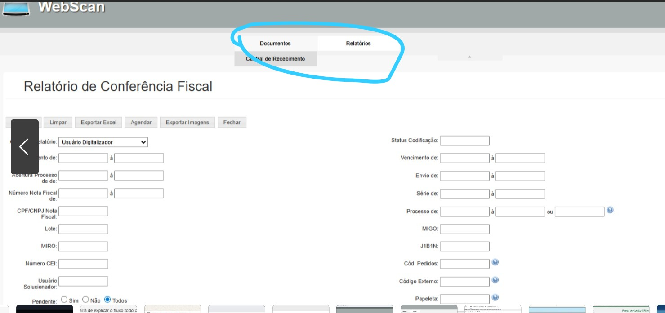This screenshot has width=665, height=313.
Task: Focus the CPF/CNPJ Nota Fiscal field
Action: coord(83,211)
